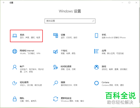Minimize the 设置 window
Image resolution: width=140 pixels, height=108 pixels.
click(x=122, y=3)
